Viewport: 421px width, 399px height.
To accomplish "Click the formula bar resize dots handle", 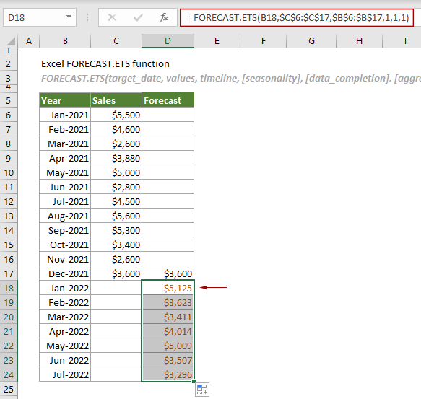I will (x=87, y=18).
